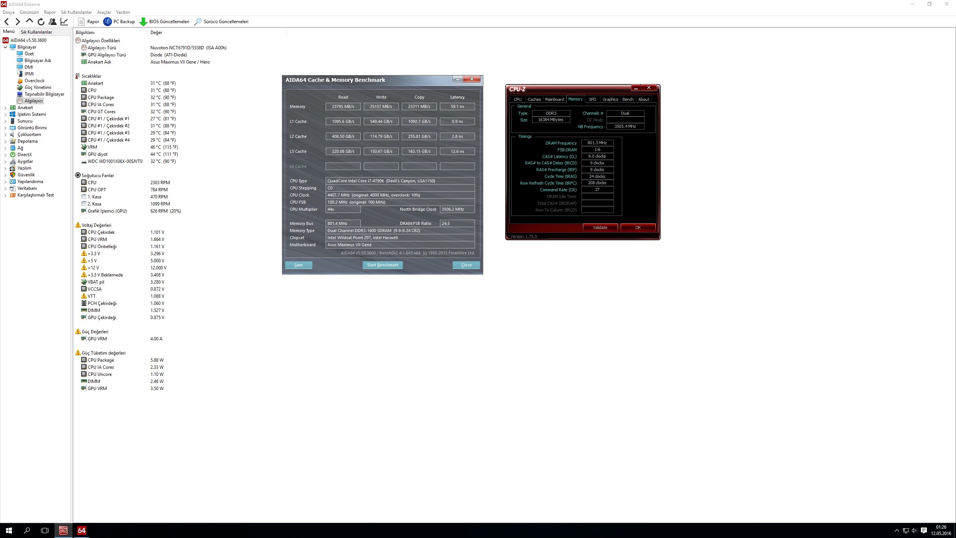Select the CPU Çekirdek voltage row

pyautogui.click(x=123, y=232)
